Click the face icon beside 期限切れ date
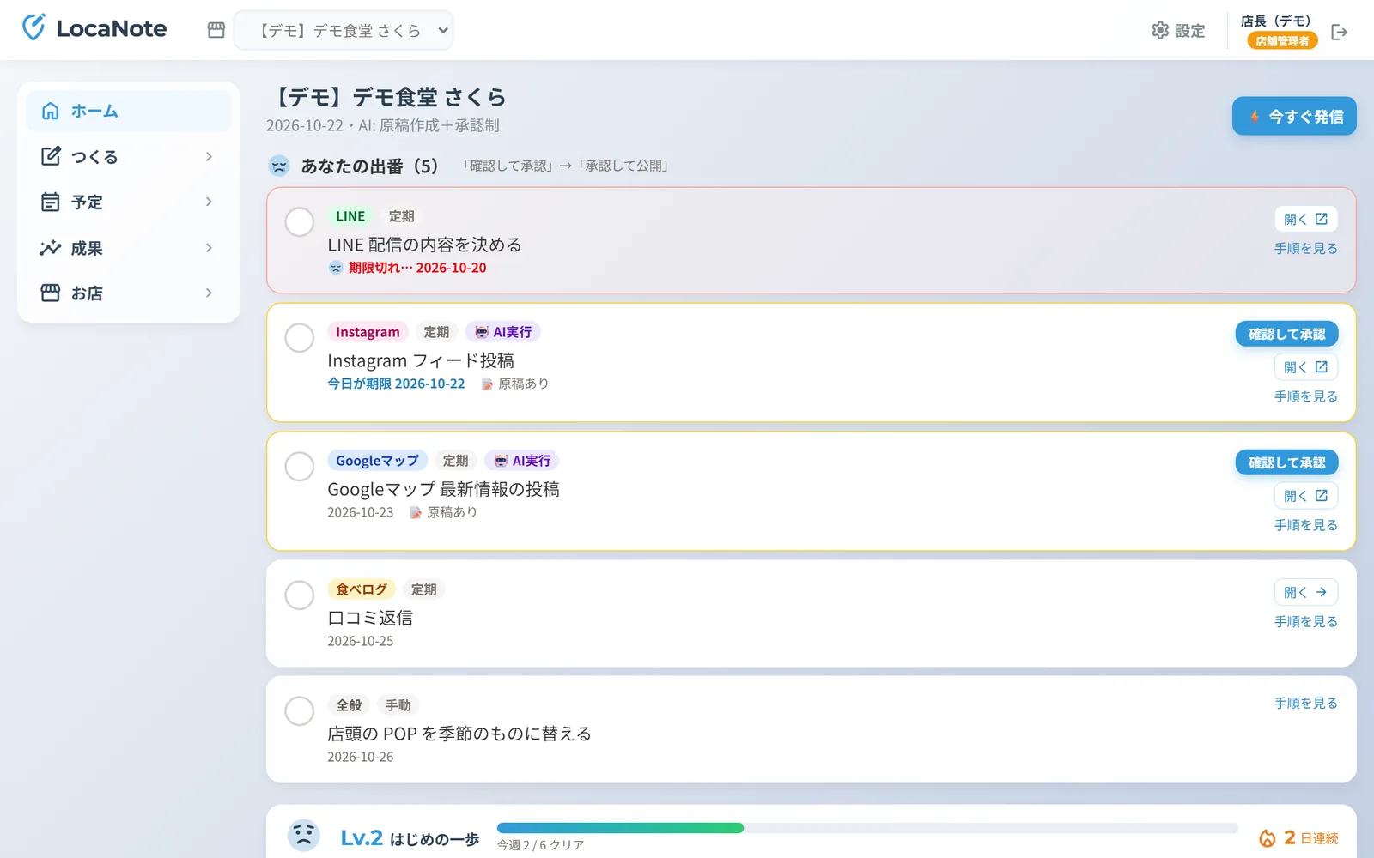 click(x=336, y=268)
